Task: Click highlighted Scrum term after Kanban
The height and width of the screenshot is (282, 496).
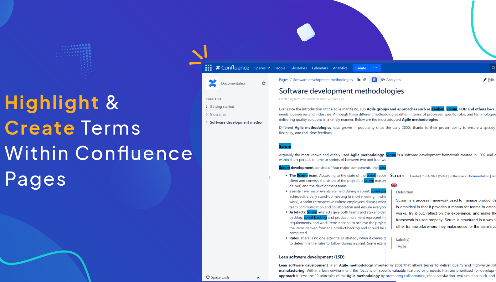Action: tap(452, 109)
